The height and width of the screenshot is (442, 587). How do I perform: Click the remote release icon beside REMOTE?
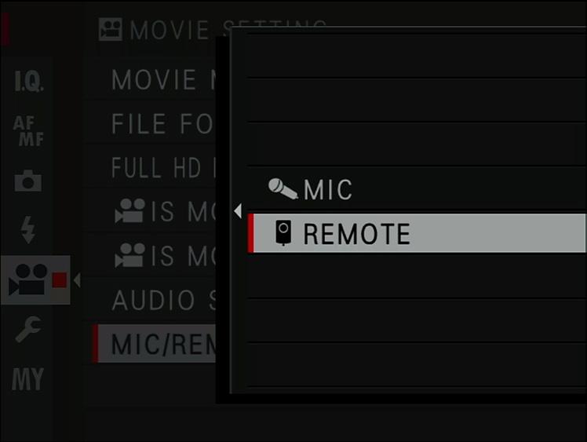tap(283, 233)
